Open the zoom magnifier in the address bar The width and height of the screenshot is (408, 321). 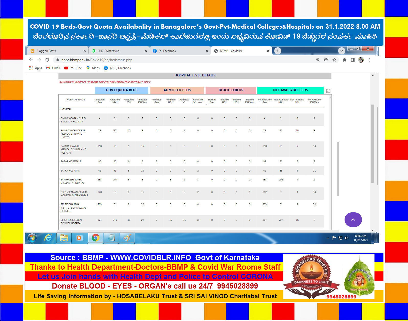click(318, 60)
